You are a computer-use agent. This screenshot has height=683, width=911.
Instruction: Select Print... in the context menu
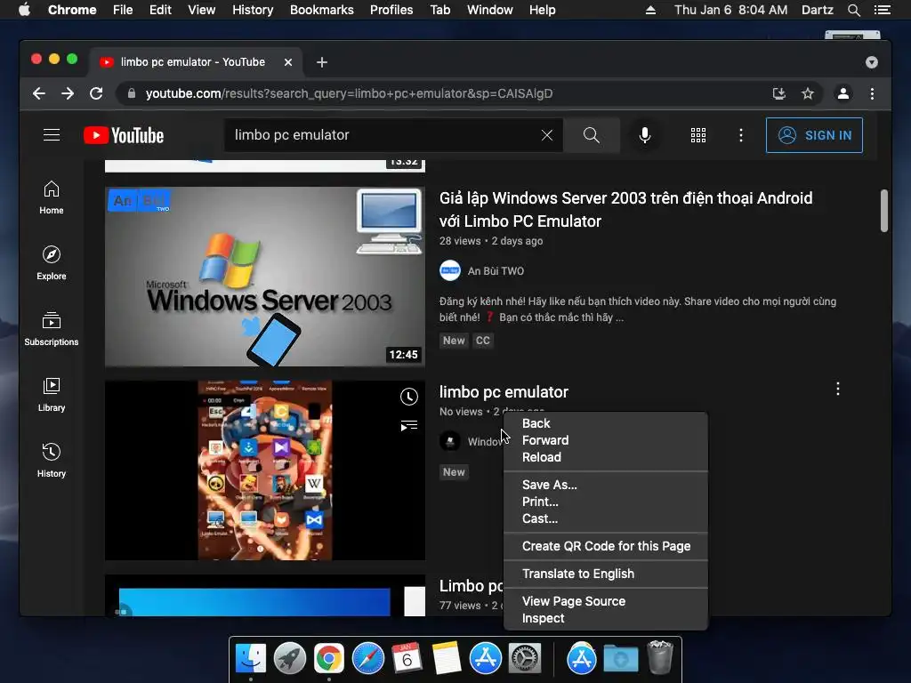pyautogui.click(x=606, y=502)
